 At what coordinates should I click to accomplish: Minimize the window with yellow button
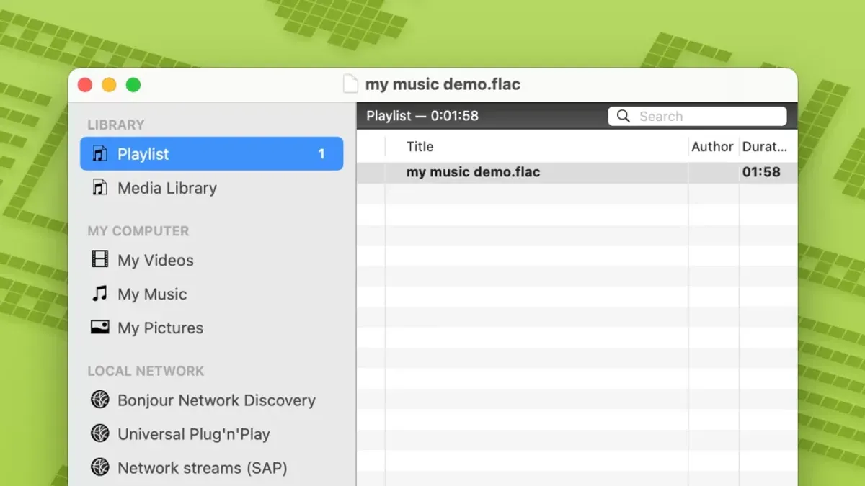point(109,85)
